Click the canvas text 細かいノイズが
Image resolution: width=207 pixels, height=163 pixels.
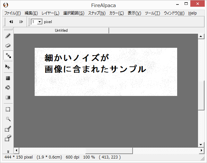(x=77, y=58)
